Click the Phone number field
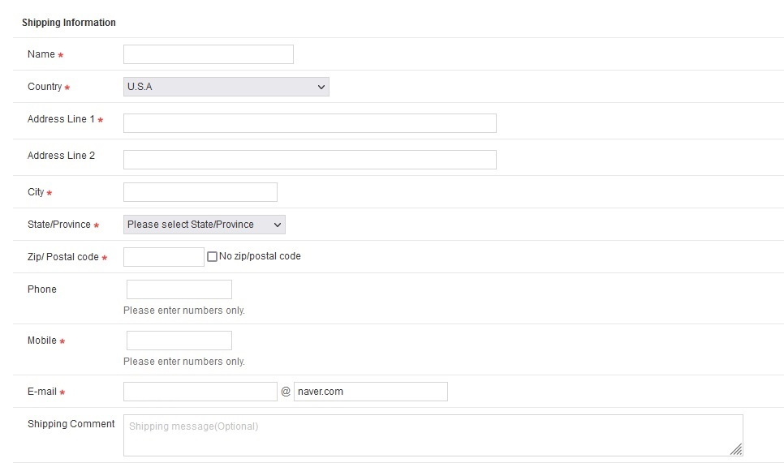 click(x=179, y=289)
